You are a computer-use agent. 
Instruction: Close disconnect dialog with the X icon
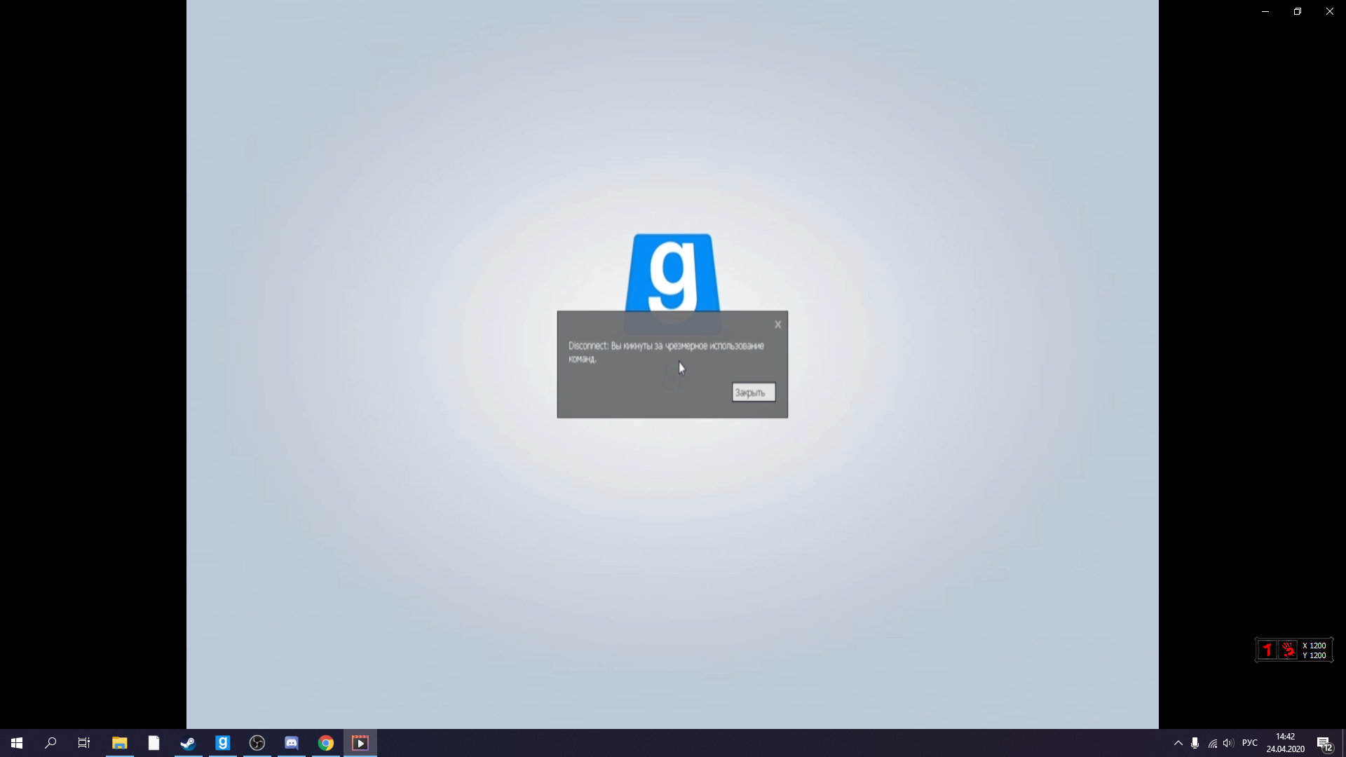coord(777,325)
